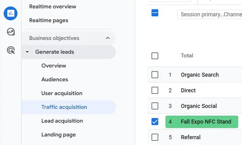Image resolution: width=242 pixels, height=145 pixels.
Task: Uncheck the Fall Expo NFC Stand checkbox
Action: [x=155, y=122]
